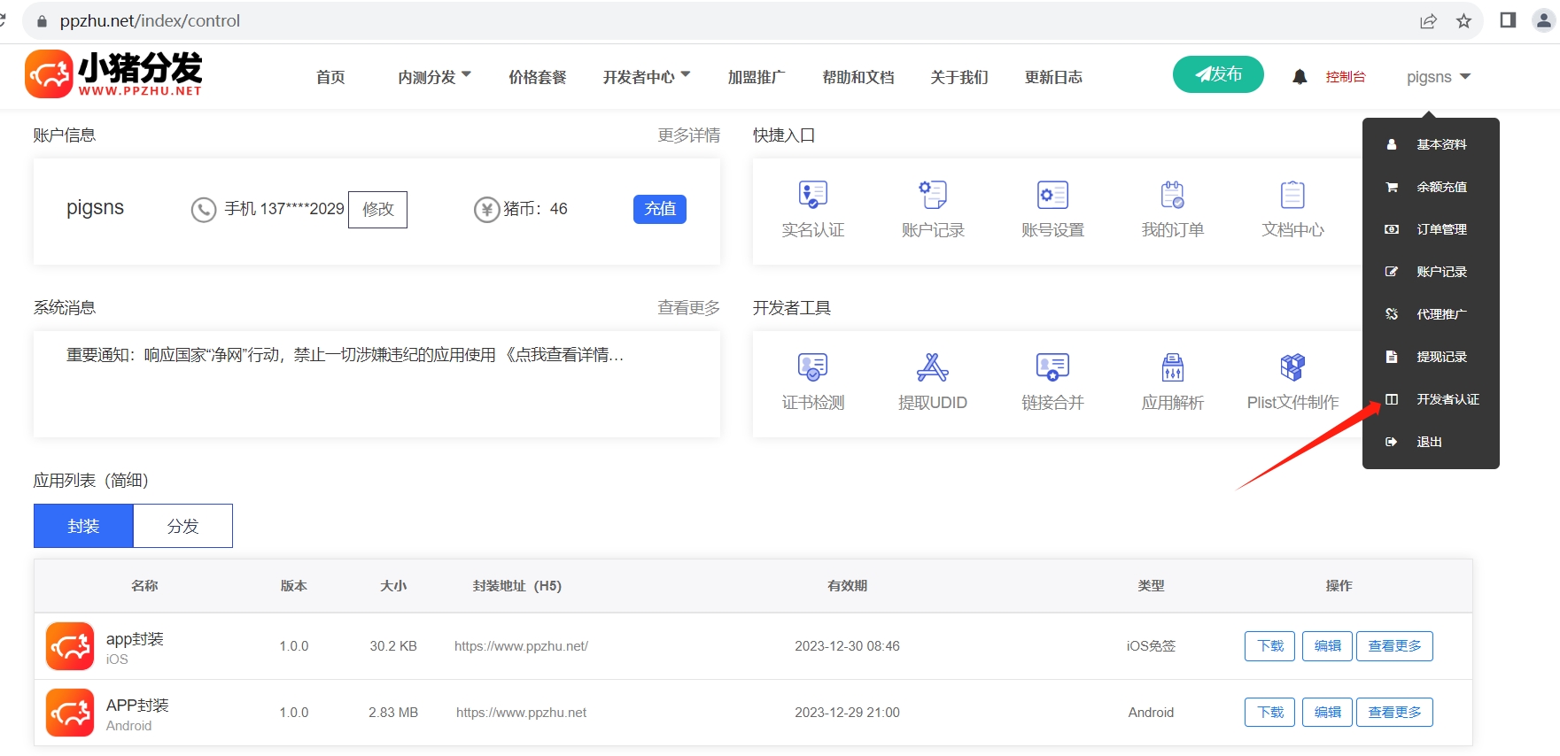The image size is (1560, 756).
Task: Expand the 开发者中心 nav dropdown
Action: click(646, 77)
